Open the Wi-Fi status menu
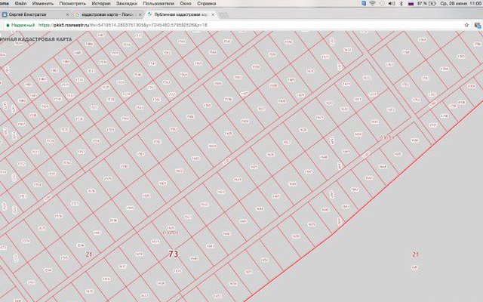 pos(372,4)
